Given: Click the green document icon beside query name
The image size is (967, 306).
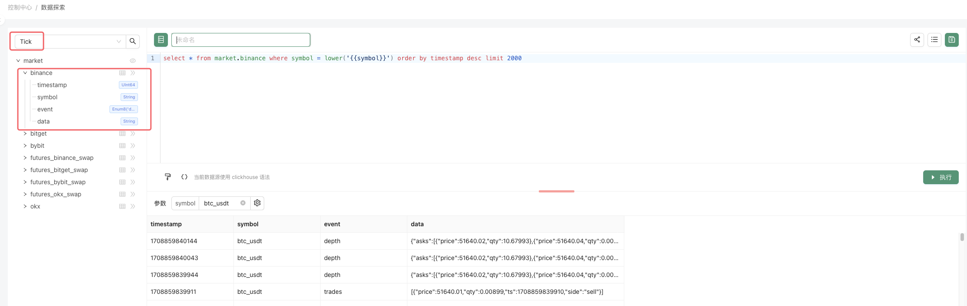Looking at the screenshot, I should point(161,40).
